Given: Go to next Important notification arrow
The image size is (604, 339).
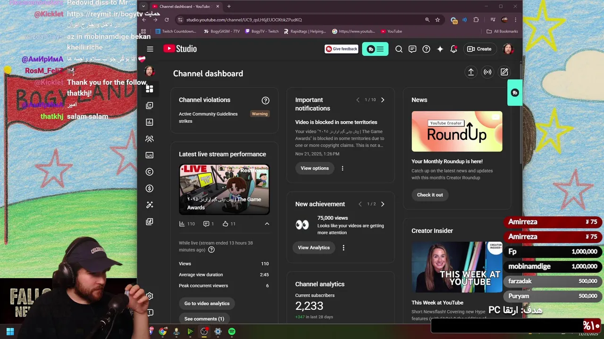Looking at the screenshot, I should point(383,100).
